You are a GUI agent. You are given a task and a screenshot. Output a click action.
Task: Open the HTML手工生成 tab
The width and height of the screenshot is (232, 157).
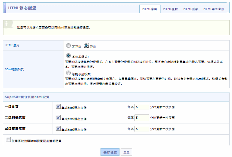tap(214, 8)
